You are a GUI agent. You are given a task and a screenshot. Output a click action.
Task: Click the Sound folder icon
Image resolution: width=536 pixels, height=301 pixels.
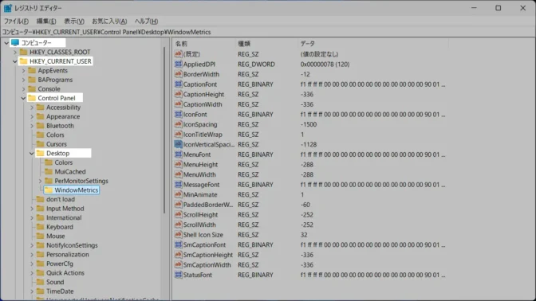(41, 282)
